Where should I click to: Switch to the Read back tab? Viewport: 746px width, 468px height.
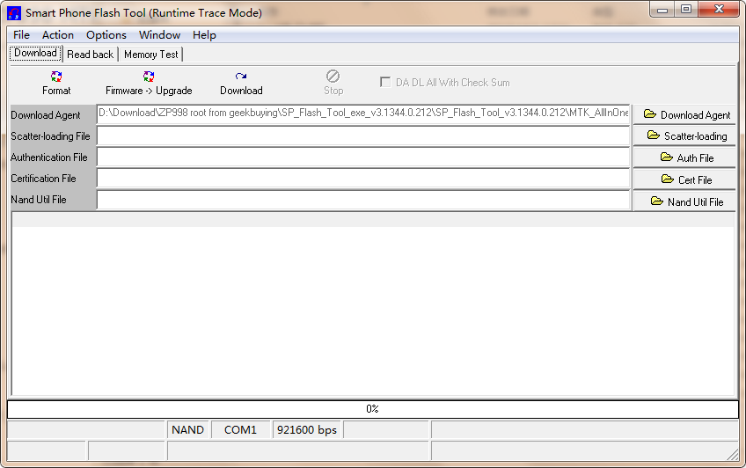click(x=91, y=55)
